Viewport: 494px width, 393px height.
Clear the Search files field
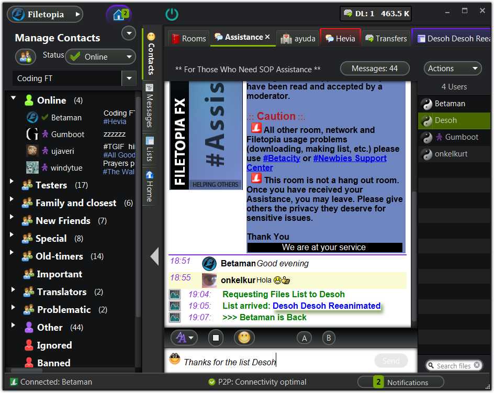point(477,365)
